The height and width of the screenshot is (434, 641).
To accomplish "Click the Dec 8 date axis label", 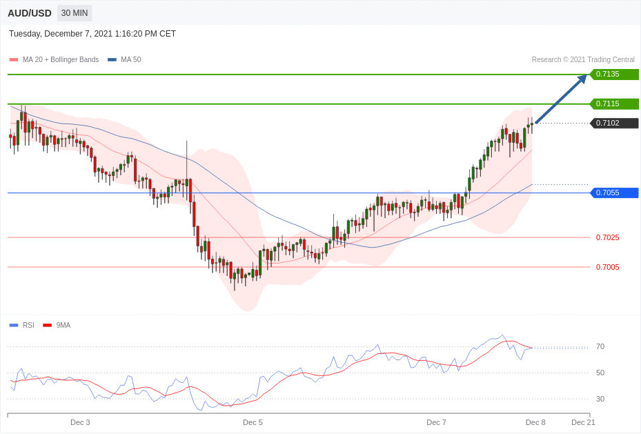I will 535,422.
